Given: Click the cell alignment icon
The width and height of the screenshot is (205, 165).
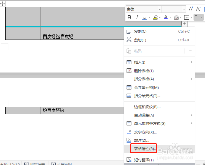Looking at the screenshot, I should click(x=129, y=123).
